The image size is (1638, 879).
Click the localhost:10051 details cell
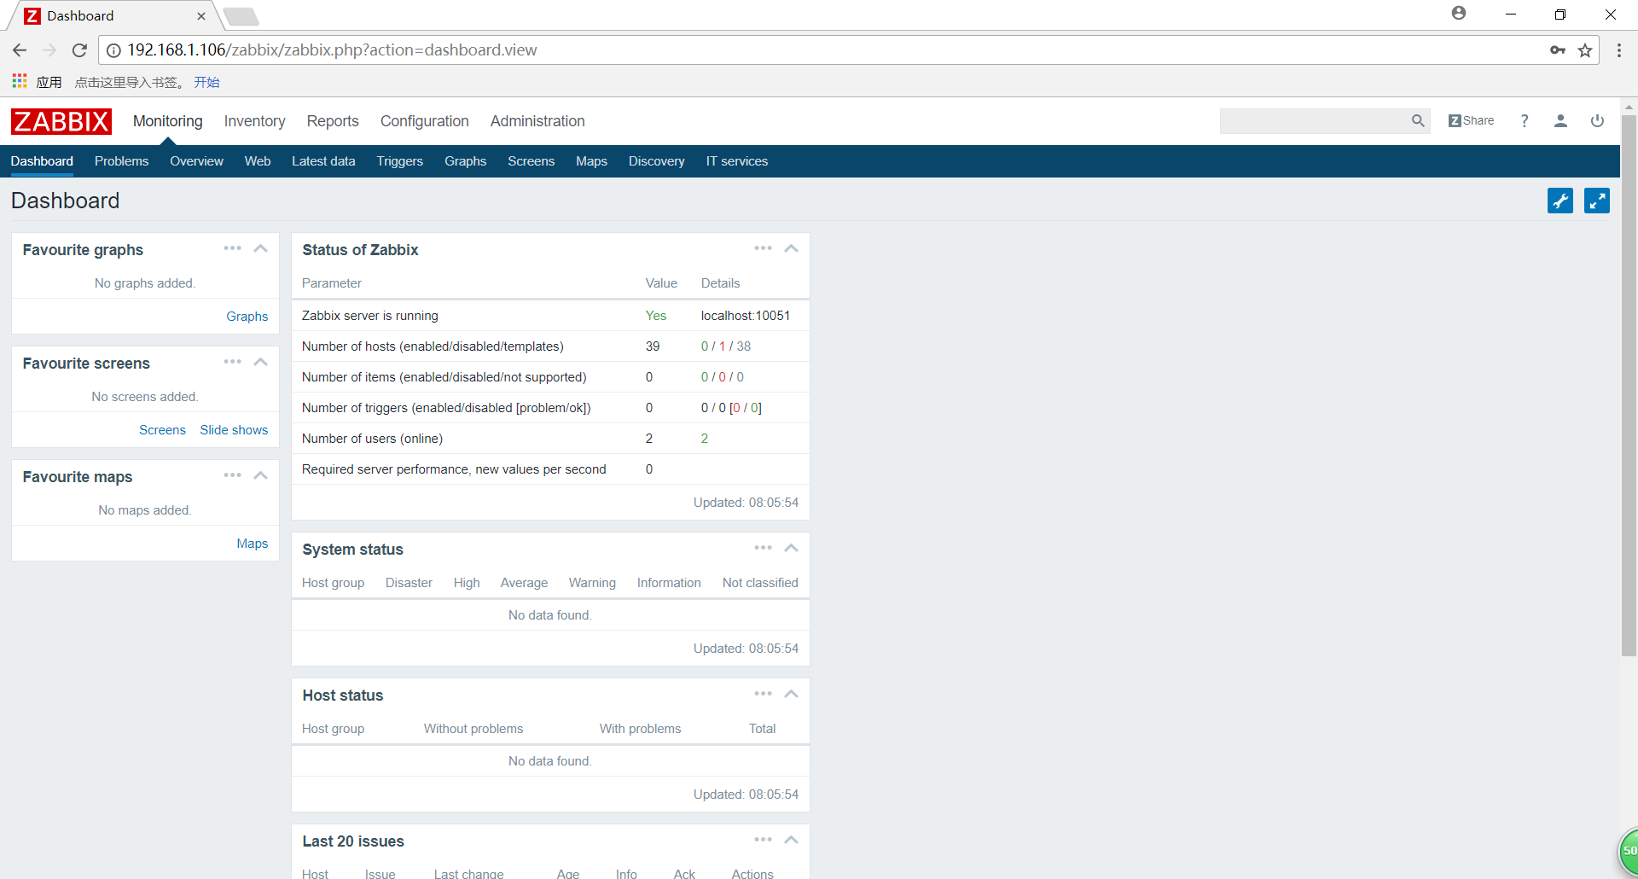pos(746,316)
